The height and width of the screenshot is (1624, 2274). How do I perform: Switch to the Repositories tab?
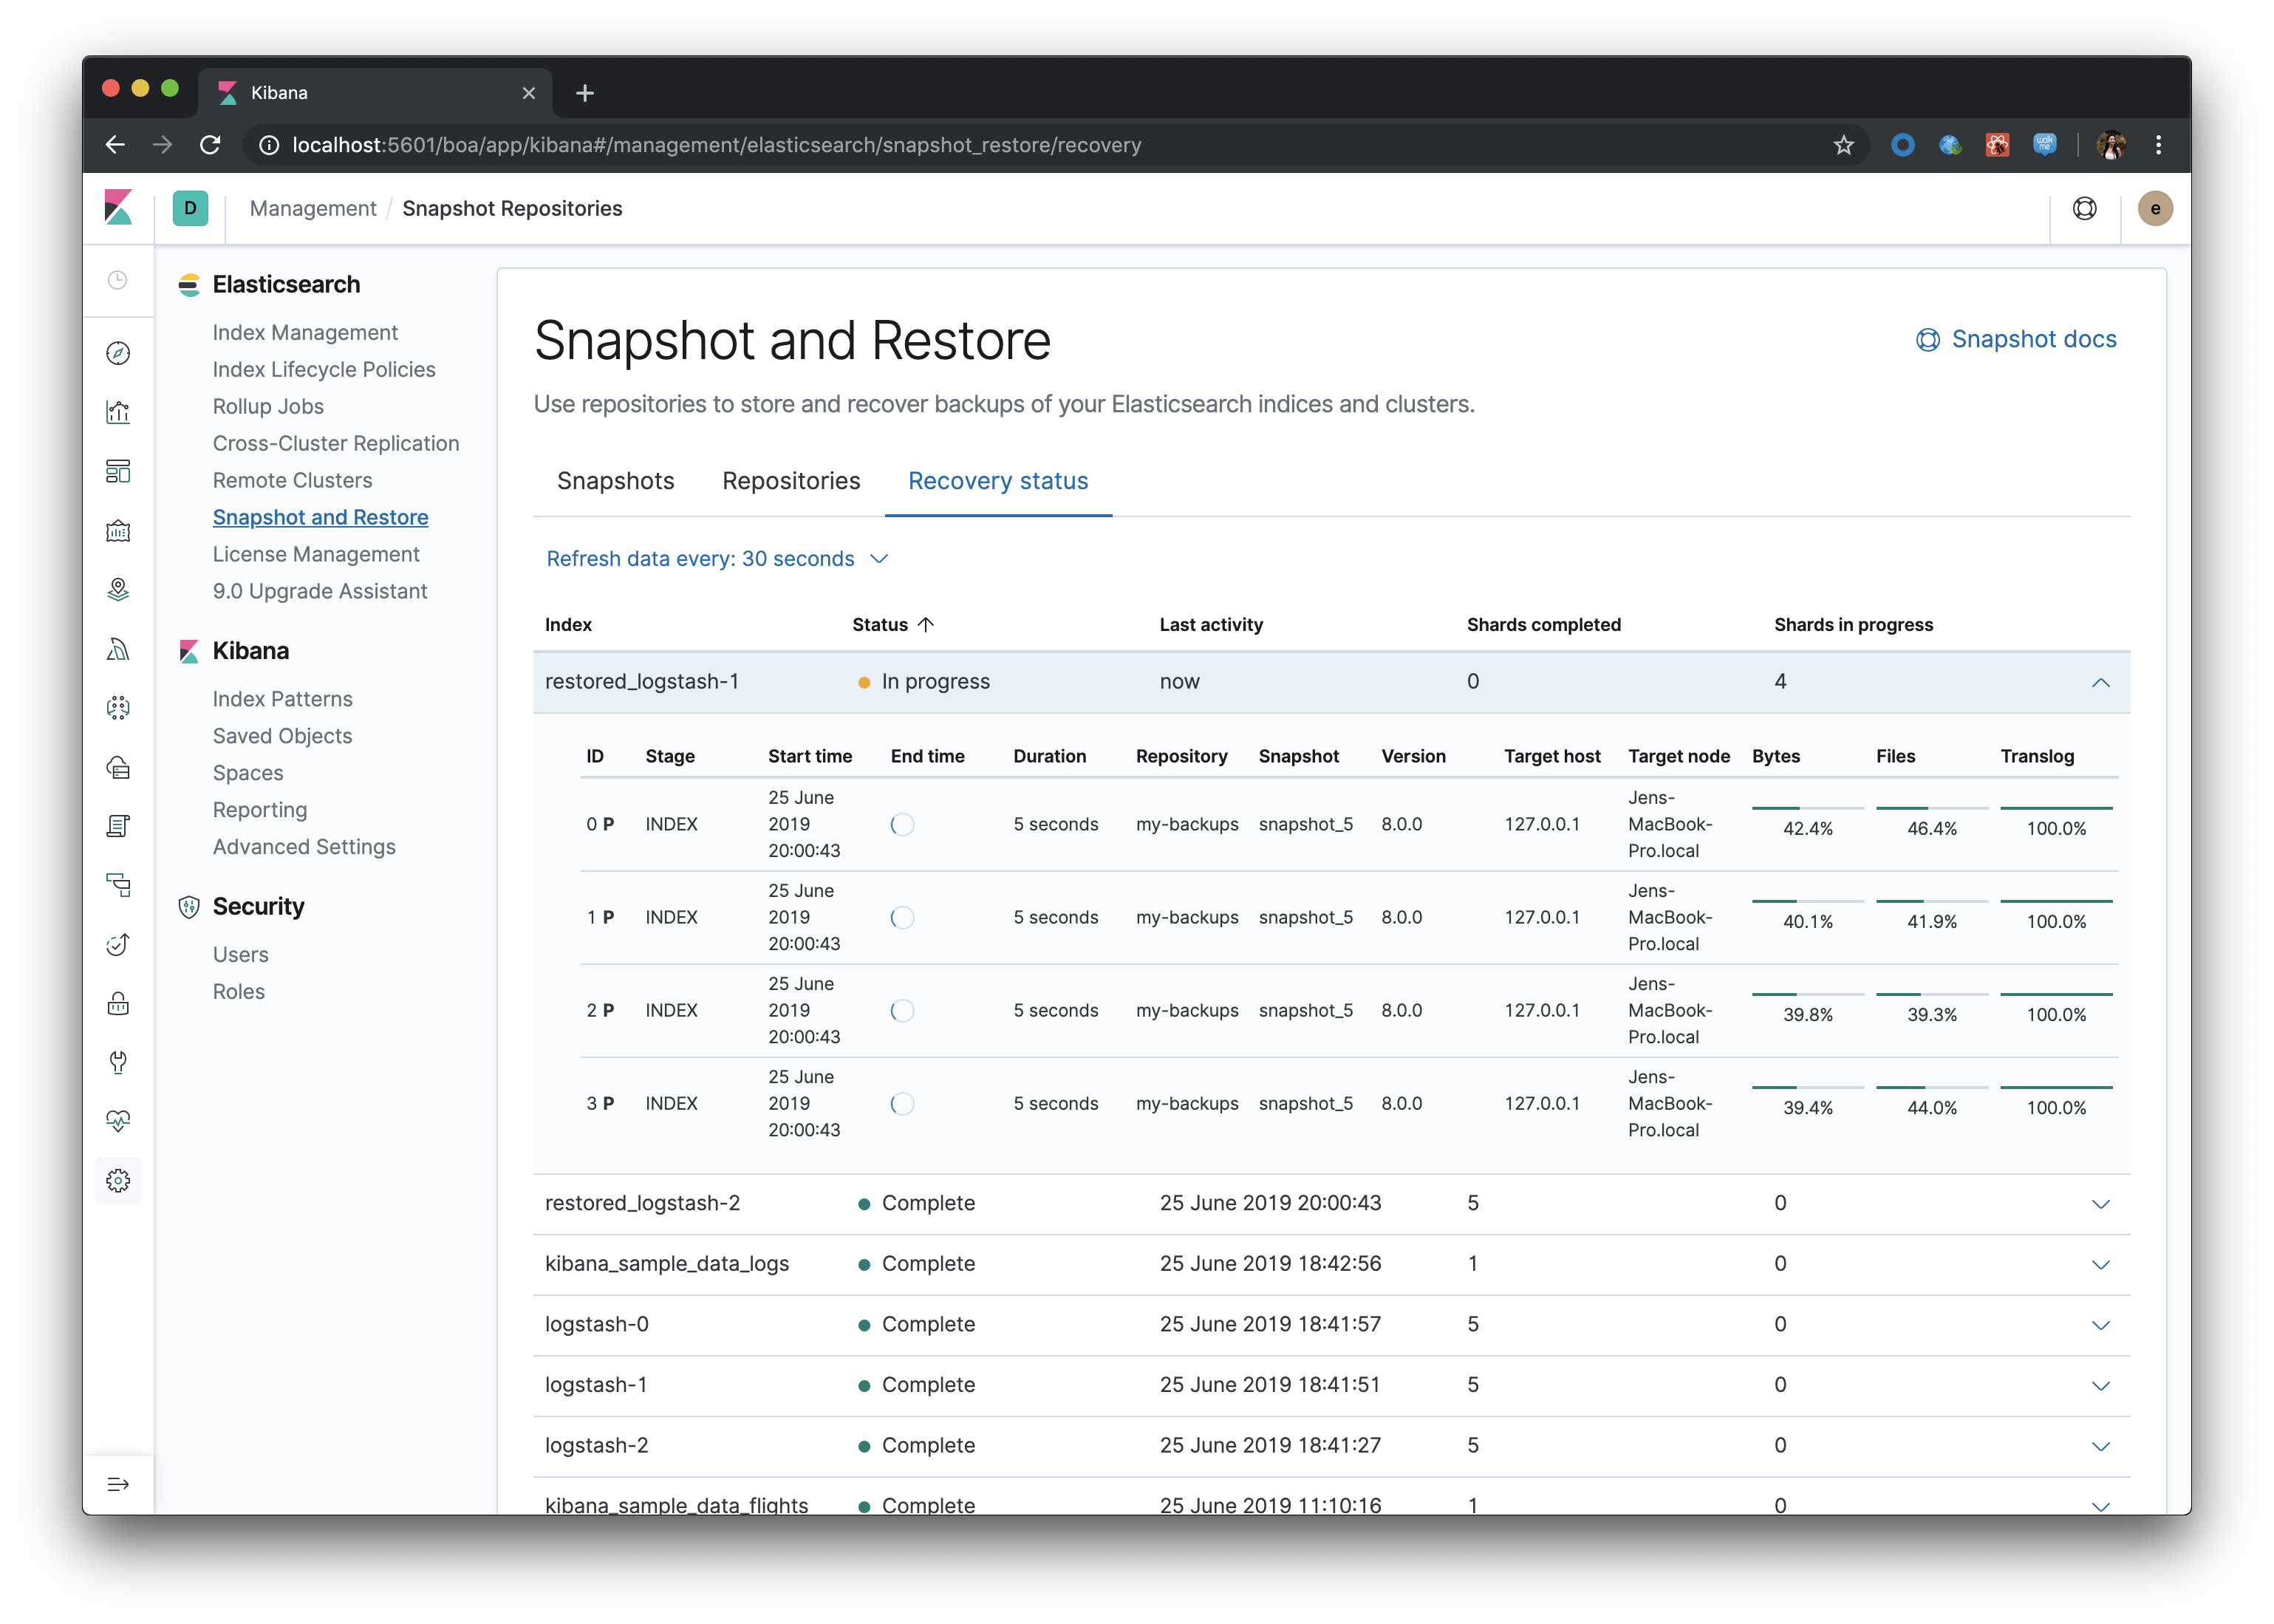(791, 481)
